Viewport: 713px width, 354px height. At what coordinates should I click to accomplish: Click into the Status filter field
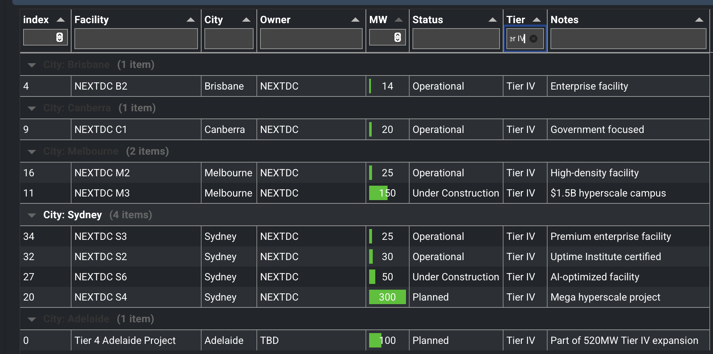pyautogui.click(x=456, y=39)
